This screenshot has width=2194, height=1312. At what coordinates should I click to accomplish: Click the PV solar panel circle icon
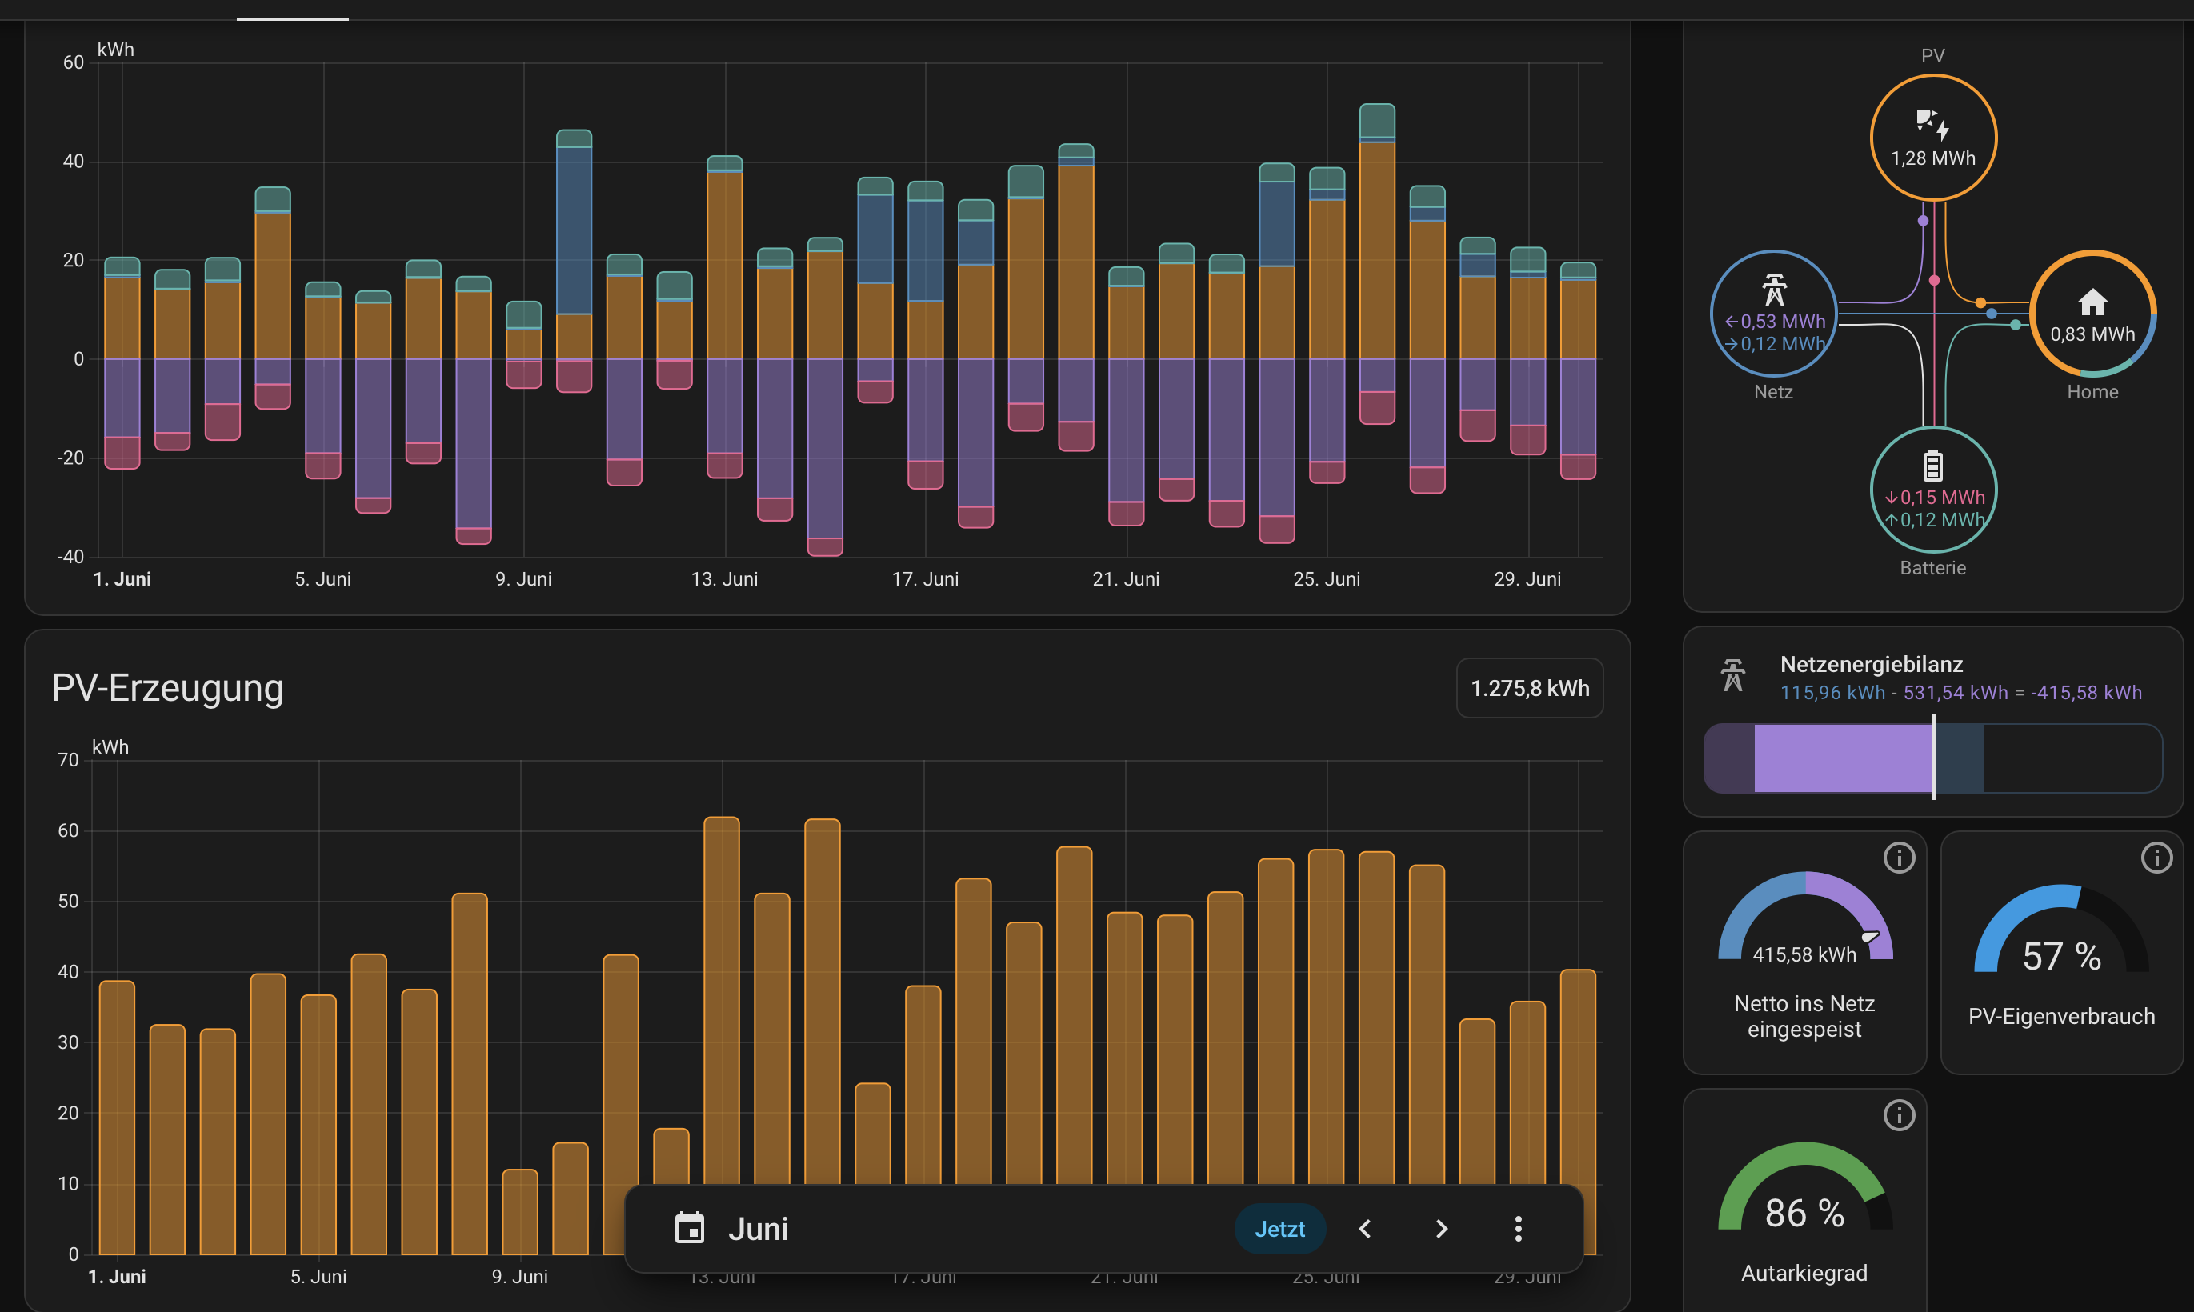pyautogui.click(x=1932, y=137)
